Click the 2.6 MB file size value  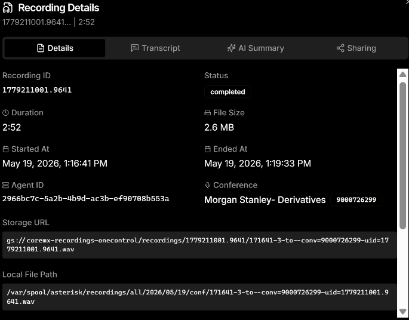(x=219, y=127)
